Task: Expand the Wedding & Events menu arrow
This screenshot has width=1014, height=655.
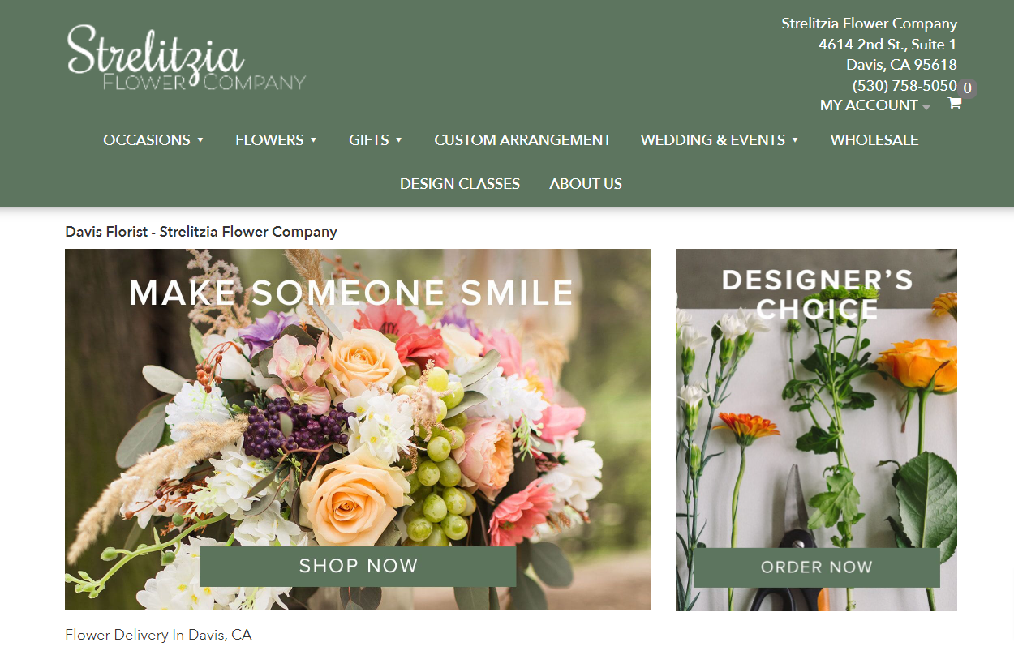Action: (x=795, y=140)
